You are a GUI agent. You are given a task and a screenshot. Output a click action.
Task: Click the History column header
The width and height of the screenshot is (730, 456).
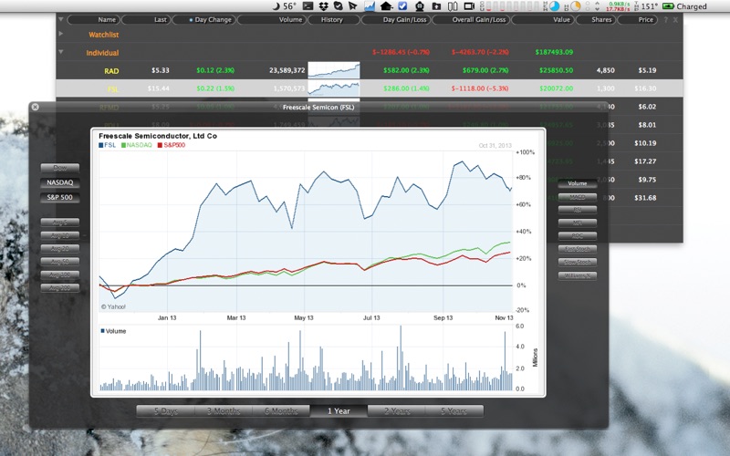[333, 19]
